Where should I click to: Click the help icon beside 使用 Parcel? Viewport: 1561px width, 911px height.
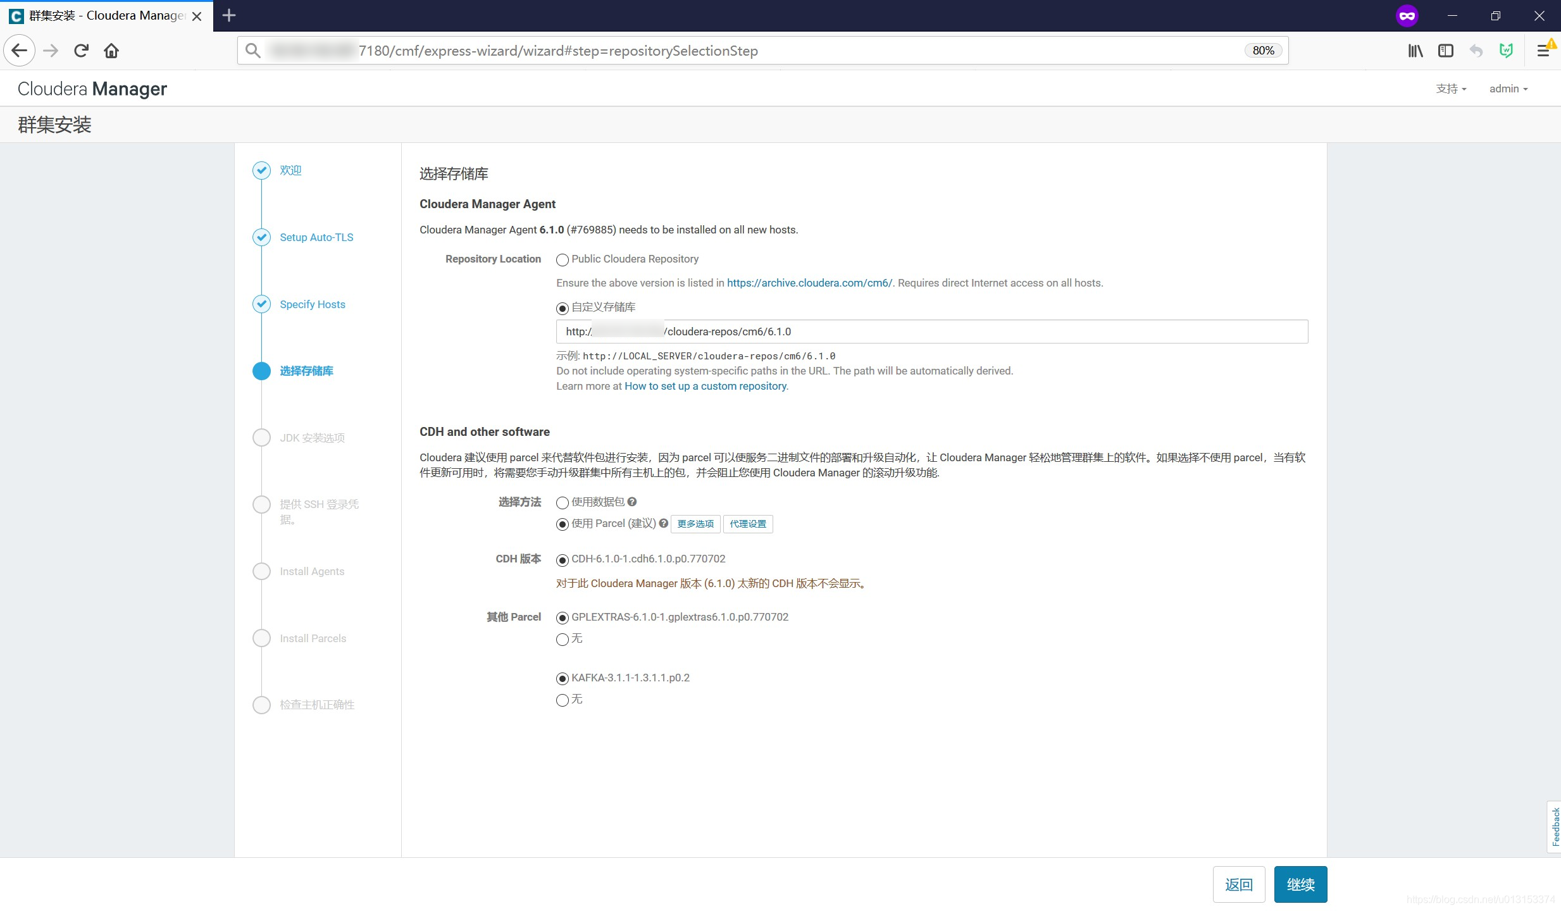click(x=664, y=523)
